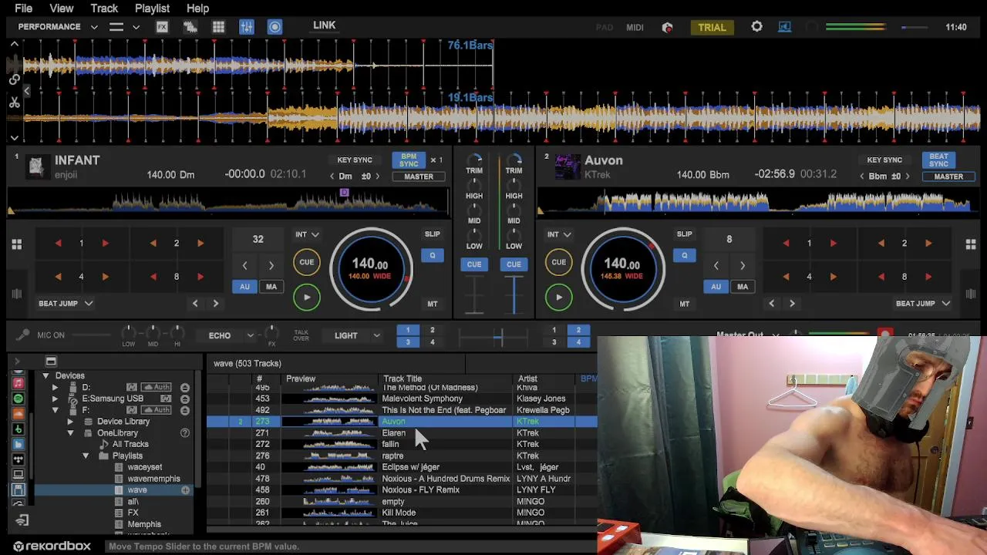Viewport: 987px width, 555px height.
Task: Open the FX panel icon in top toolbar
Action: [x=162, y=27]
